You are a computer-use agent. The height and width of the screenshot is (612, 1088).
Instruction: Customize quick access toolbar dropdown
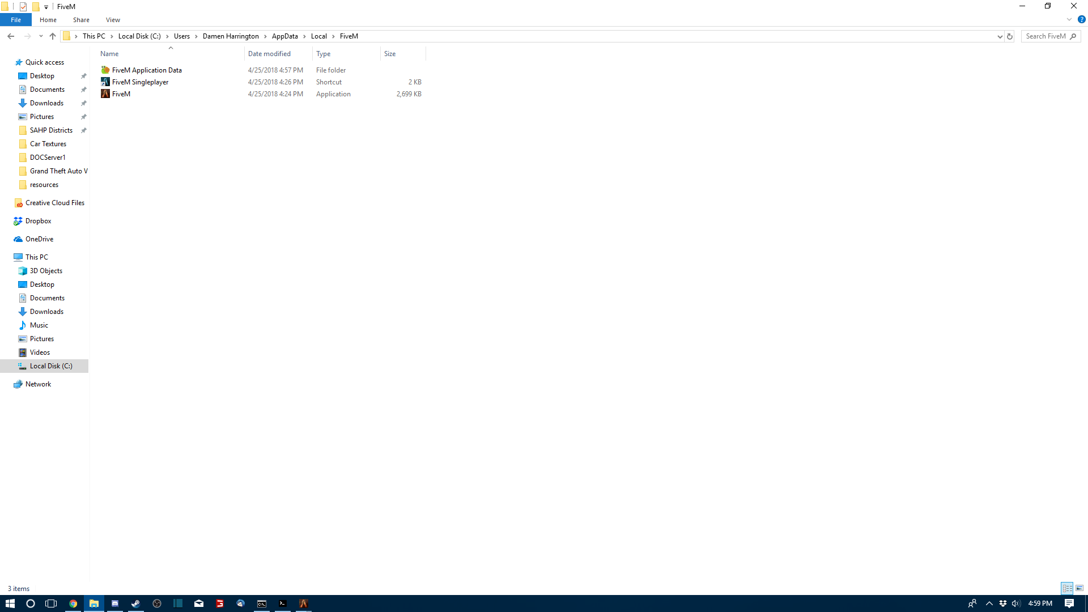pyautogui.click(x=46, y=7)
